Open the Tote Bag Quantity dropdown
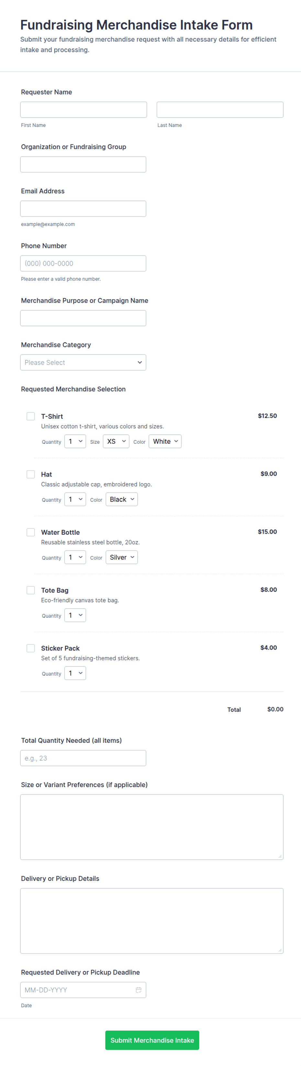The image size is (301, 1066). pyautogui.click(x=75, y=615)
